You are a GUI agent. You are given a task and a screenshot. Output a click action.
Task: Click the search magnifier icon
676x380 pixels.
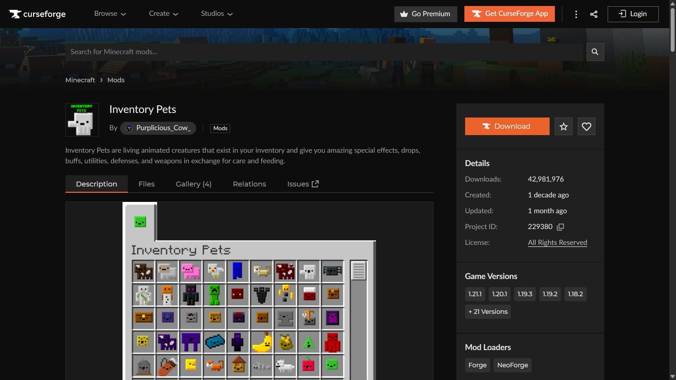point(595,52)
